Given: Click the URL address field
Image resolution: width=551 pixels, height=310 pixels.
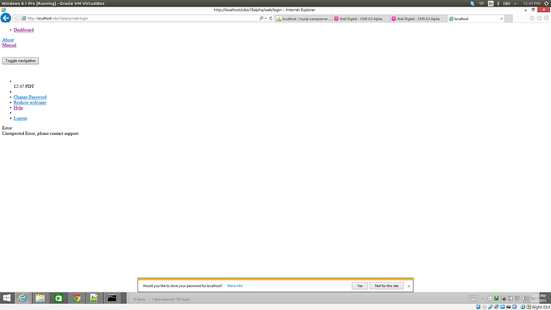Looking at the screenshot, I should click(x=141, y=18).
